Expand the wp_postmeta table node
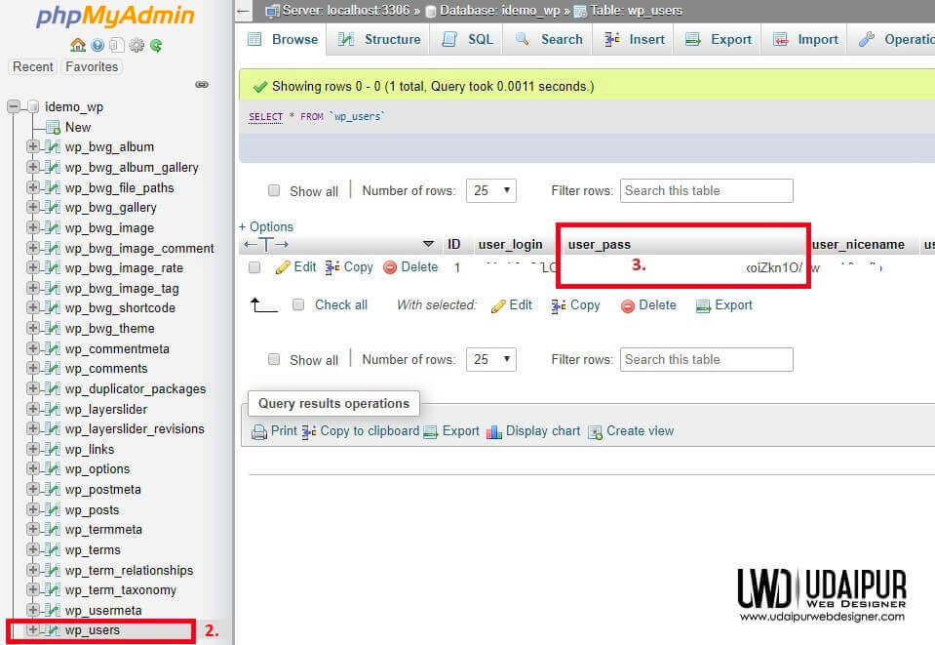The image size is (935, 645). (33, 489)
